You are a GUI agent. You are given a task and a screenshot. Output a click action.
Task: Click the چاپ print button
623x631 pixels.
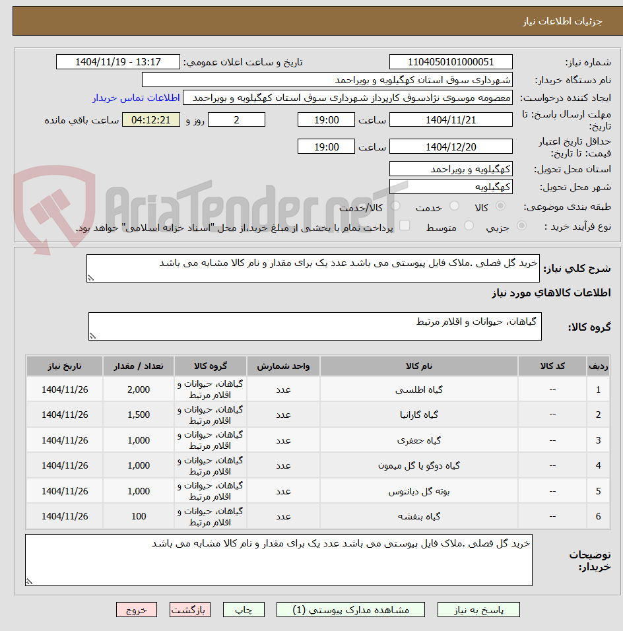click(244, 610)
